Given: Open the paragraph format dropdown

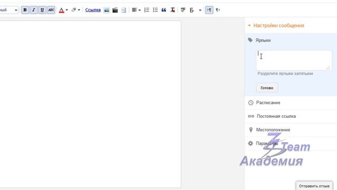Looking at the screenshot, I should point(9,10).
